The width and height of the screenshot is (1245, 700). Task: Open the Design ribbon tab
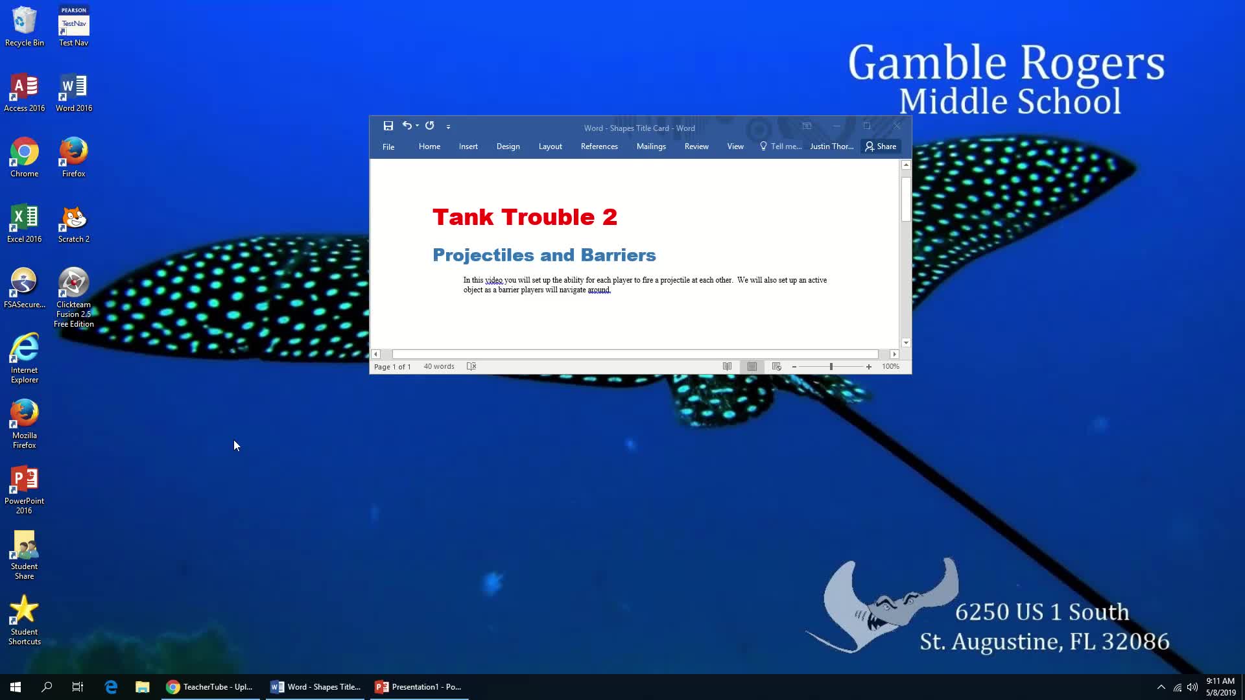(508, 146)
